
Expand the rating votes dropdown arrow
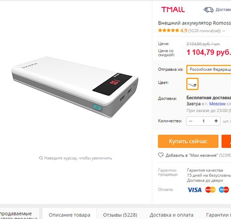[224, 31]
